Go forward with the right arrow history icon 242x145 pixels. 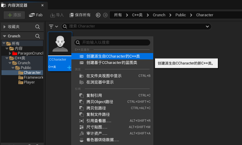tap(105, 15)
